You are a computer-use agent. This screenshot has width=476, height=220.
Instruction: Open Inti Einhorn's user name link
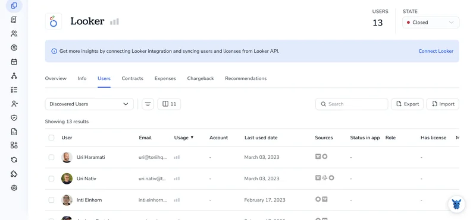click(89, 200)
